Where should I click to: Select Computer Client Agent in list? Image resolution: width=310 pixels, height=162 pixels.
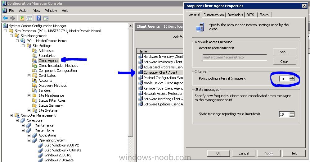160,72
